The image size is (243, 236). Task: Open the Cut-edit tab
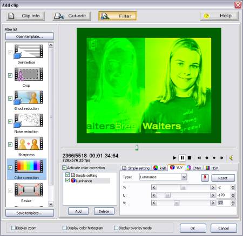[72, 16]
